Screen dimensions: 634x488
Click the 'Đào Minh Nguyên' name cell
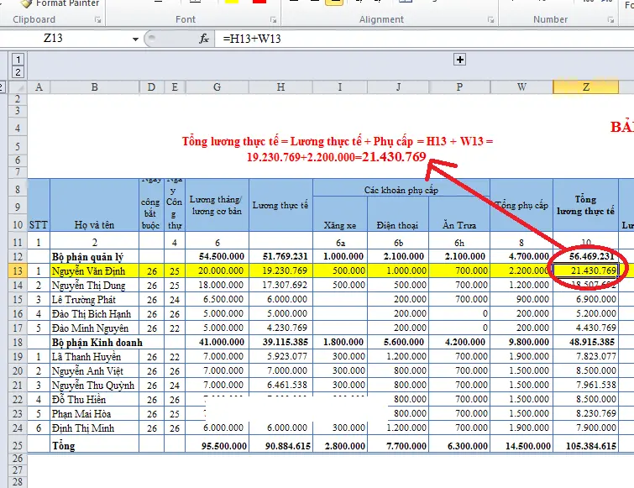coord(95,328)
